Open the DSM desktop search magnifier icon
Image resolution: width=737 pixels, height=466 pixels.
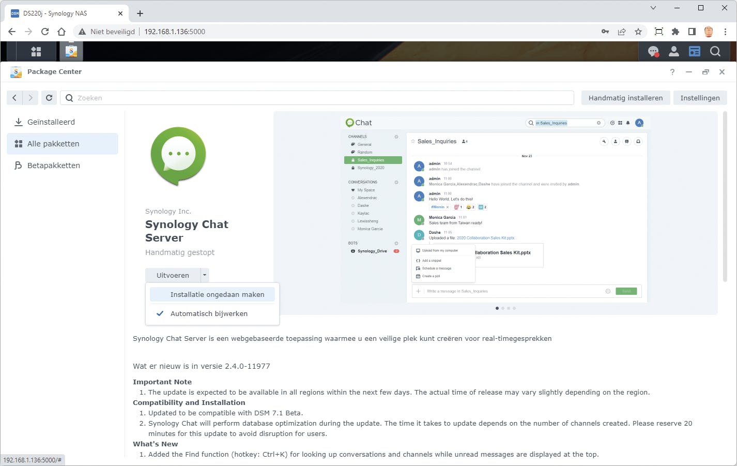pyautogui.click(x=715, y=51)
